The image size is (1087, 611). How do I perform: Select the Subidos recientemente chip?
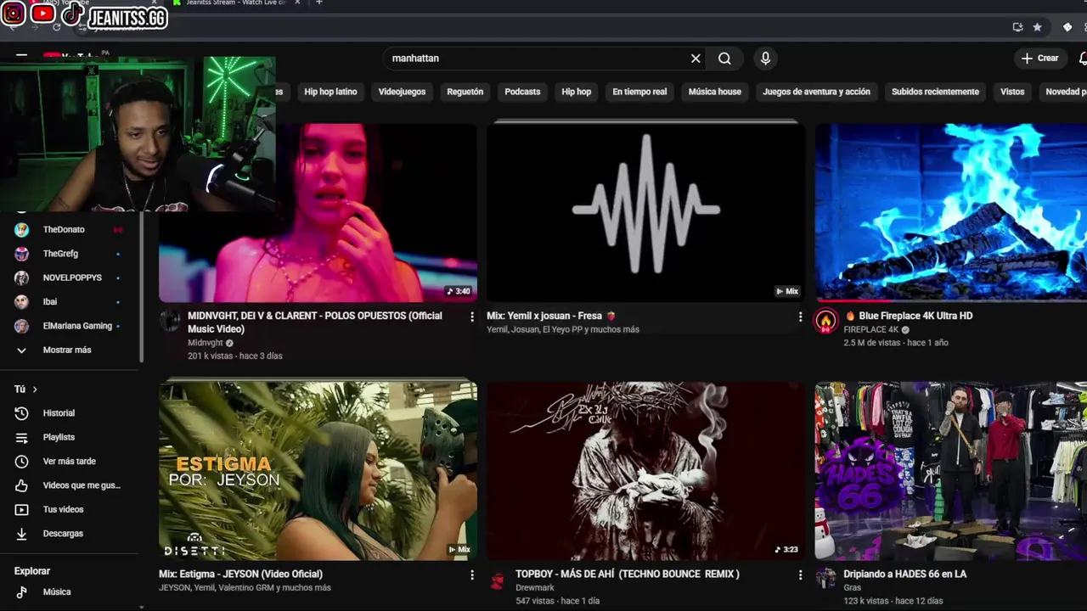[x=935, y=92]
